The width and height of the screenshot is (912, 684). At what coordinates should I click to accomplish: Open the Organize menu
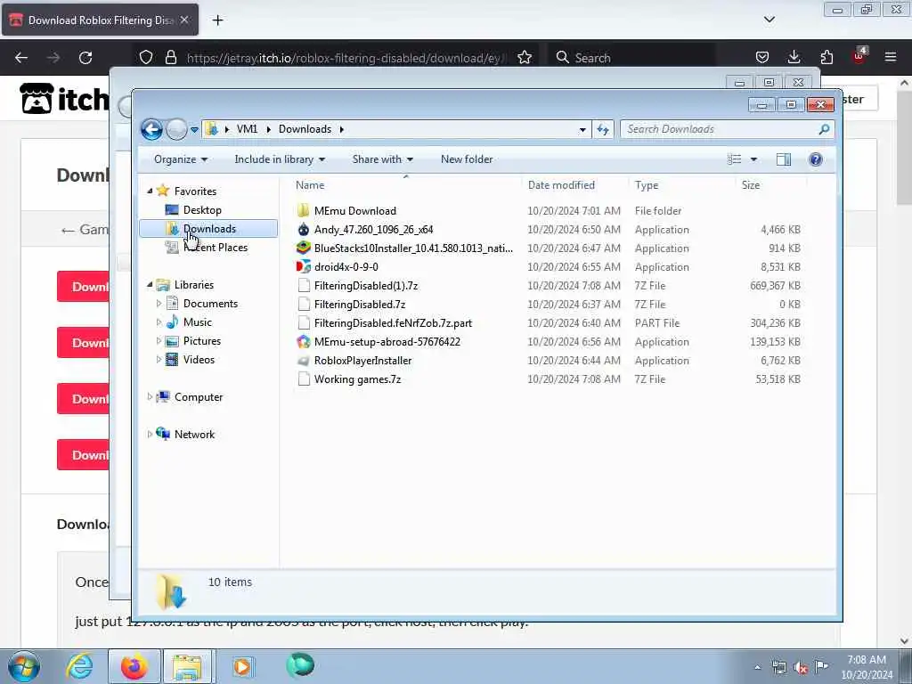coord(180,159)
